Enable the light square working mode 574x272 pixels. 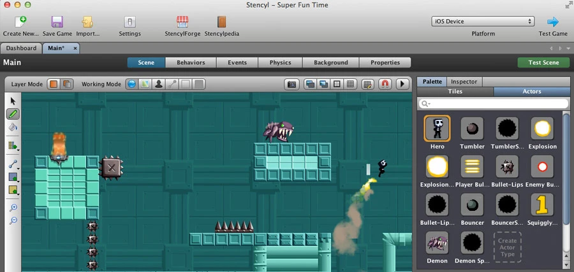click(x=185, y=84)
